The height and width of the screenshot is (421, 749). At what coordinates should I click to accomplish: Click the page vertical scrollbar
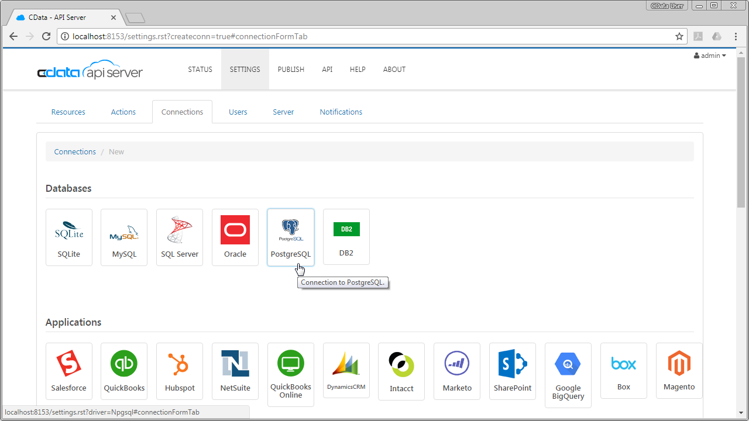pos(741,132)
